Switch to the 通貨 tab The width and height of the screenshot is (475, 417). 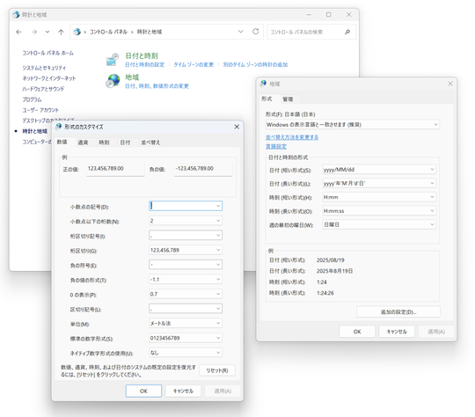(x=83, y=143)
